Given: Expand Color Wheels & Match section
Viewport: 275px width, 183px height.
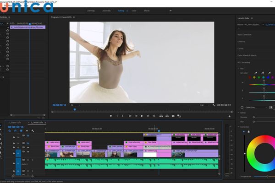Looking at the screenshot, I should point(247,55).
